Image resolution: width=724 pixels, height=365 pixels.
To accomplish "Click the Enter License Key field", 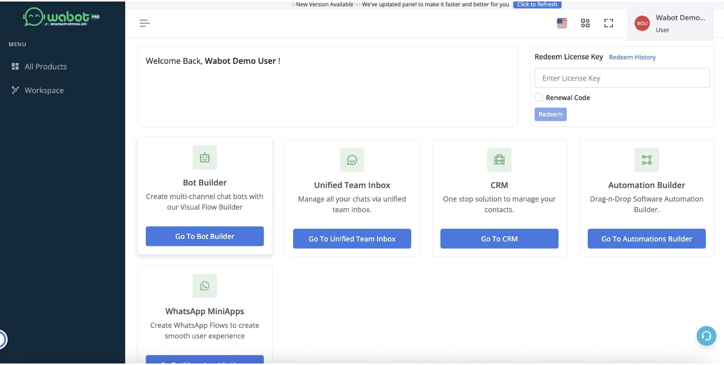I will click(x=622, y=78).
